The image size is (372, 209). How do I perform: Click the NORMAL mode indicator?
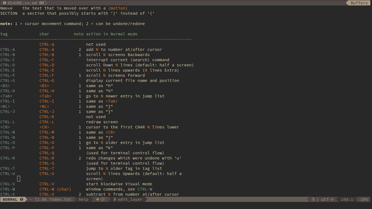(10, 199)
